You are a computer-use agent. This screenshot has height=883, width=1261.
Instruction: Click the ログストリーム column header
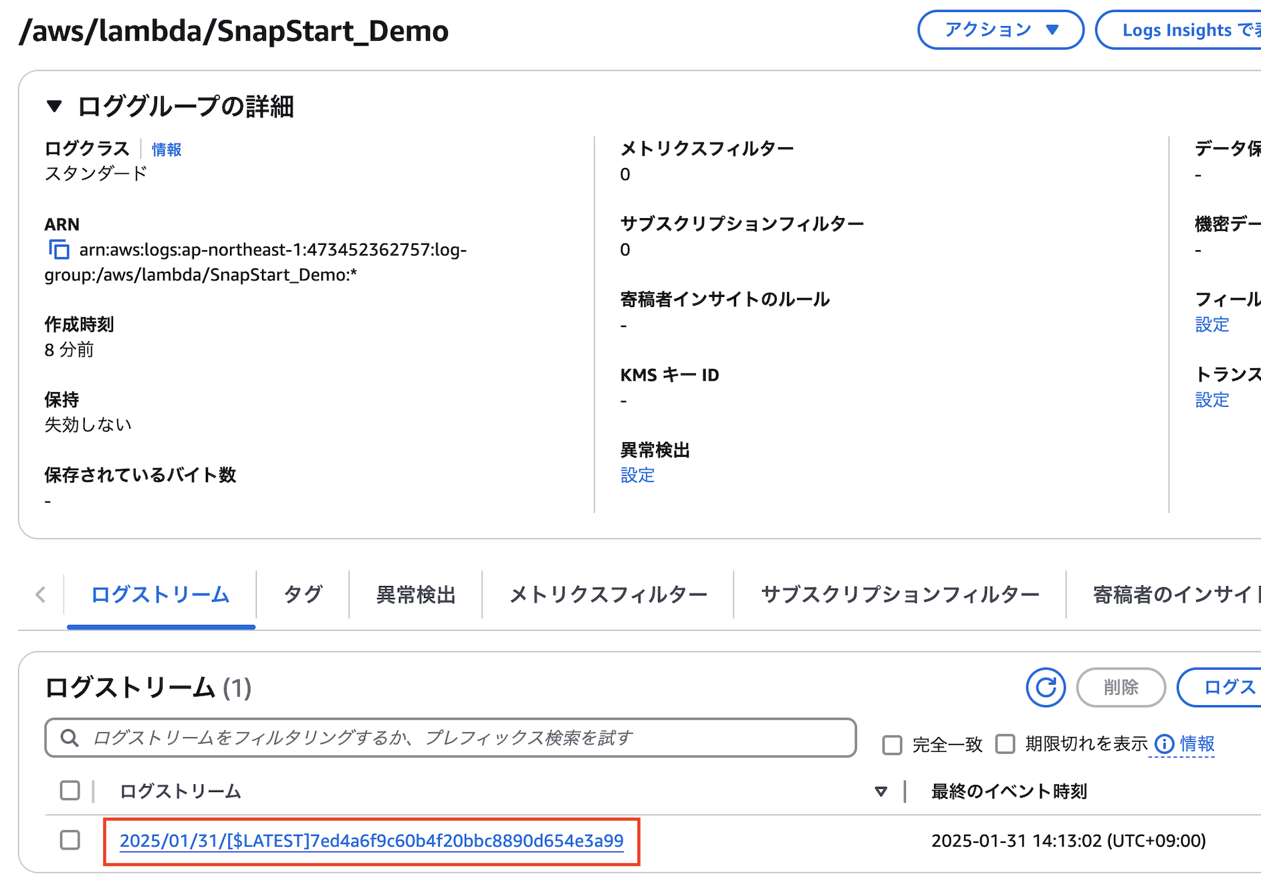coord(180,791)
